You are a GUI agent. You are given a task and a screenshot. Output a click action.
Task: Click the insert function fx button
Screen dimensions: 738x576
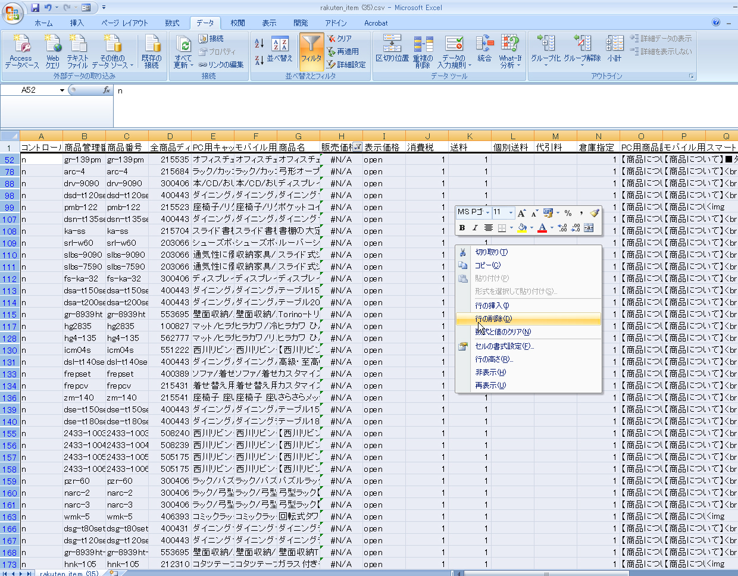[x=107, y=90]
